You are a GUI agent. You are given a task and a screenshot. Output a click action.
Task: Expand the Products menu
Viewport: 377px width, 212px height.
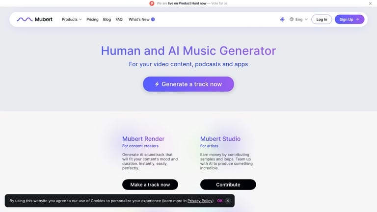pos(72,19)
